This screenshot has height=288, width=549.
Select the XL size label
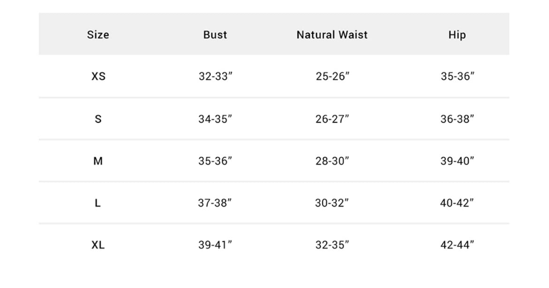pos(98,245)
